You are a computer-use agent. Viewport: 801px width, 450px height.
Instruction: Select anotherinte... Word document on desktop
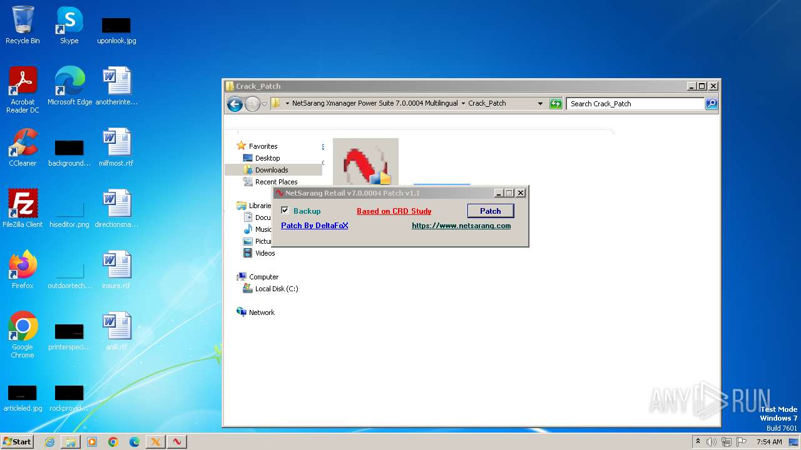click(116, 86)
